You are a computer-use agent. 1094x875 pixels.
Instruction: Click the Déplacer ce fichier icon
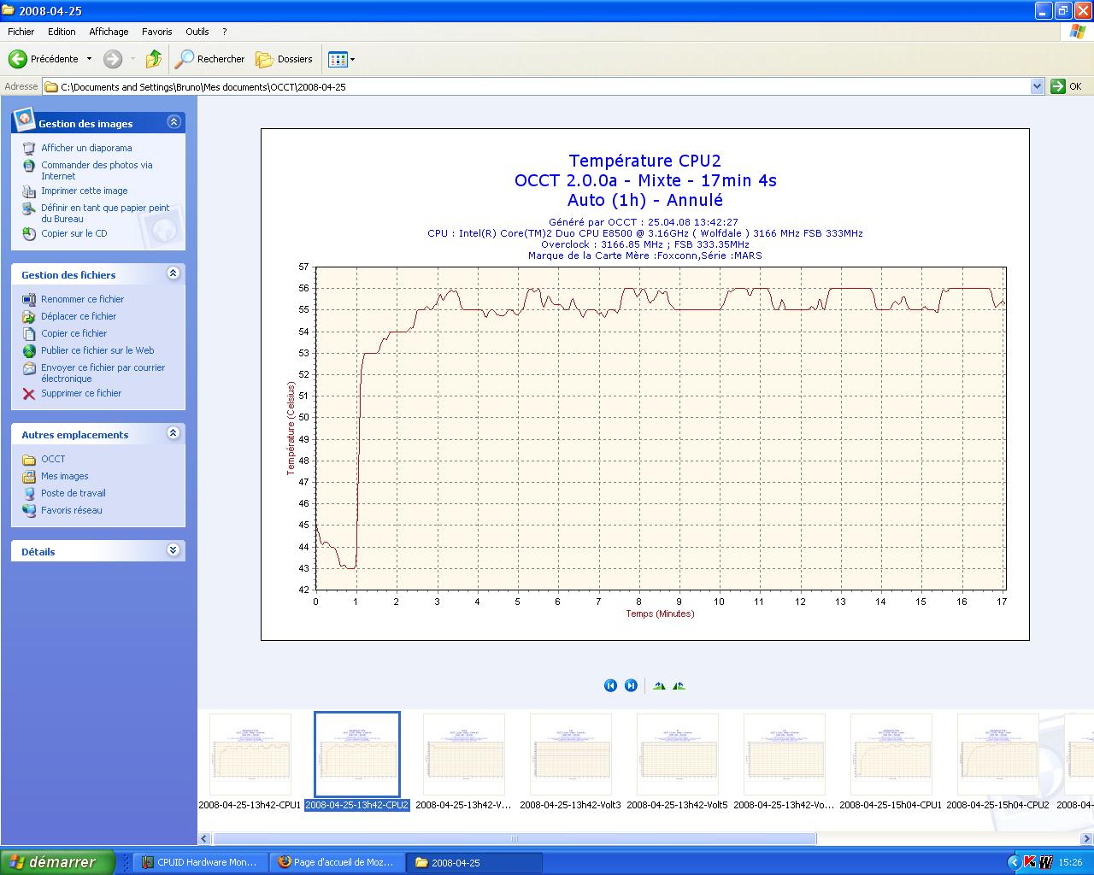point(29,316)
